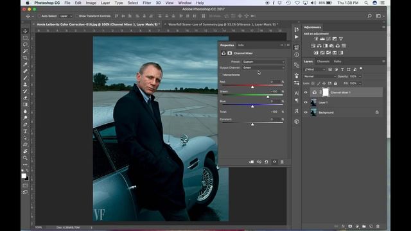Open the Actions play dock icon
Image resolution: width=411 pixels, height=231 pixels.
[x=297, y=37]
